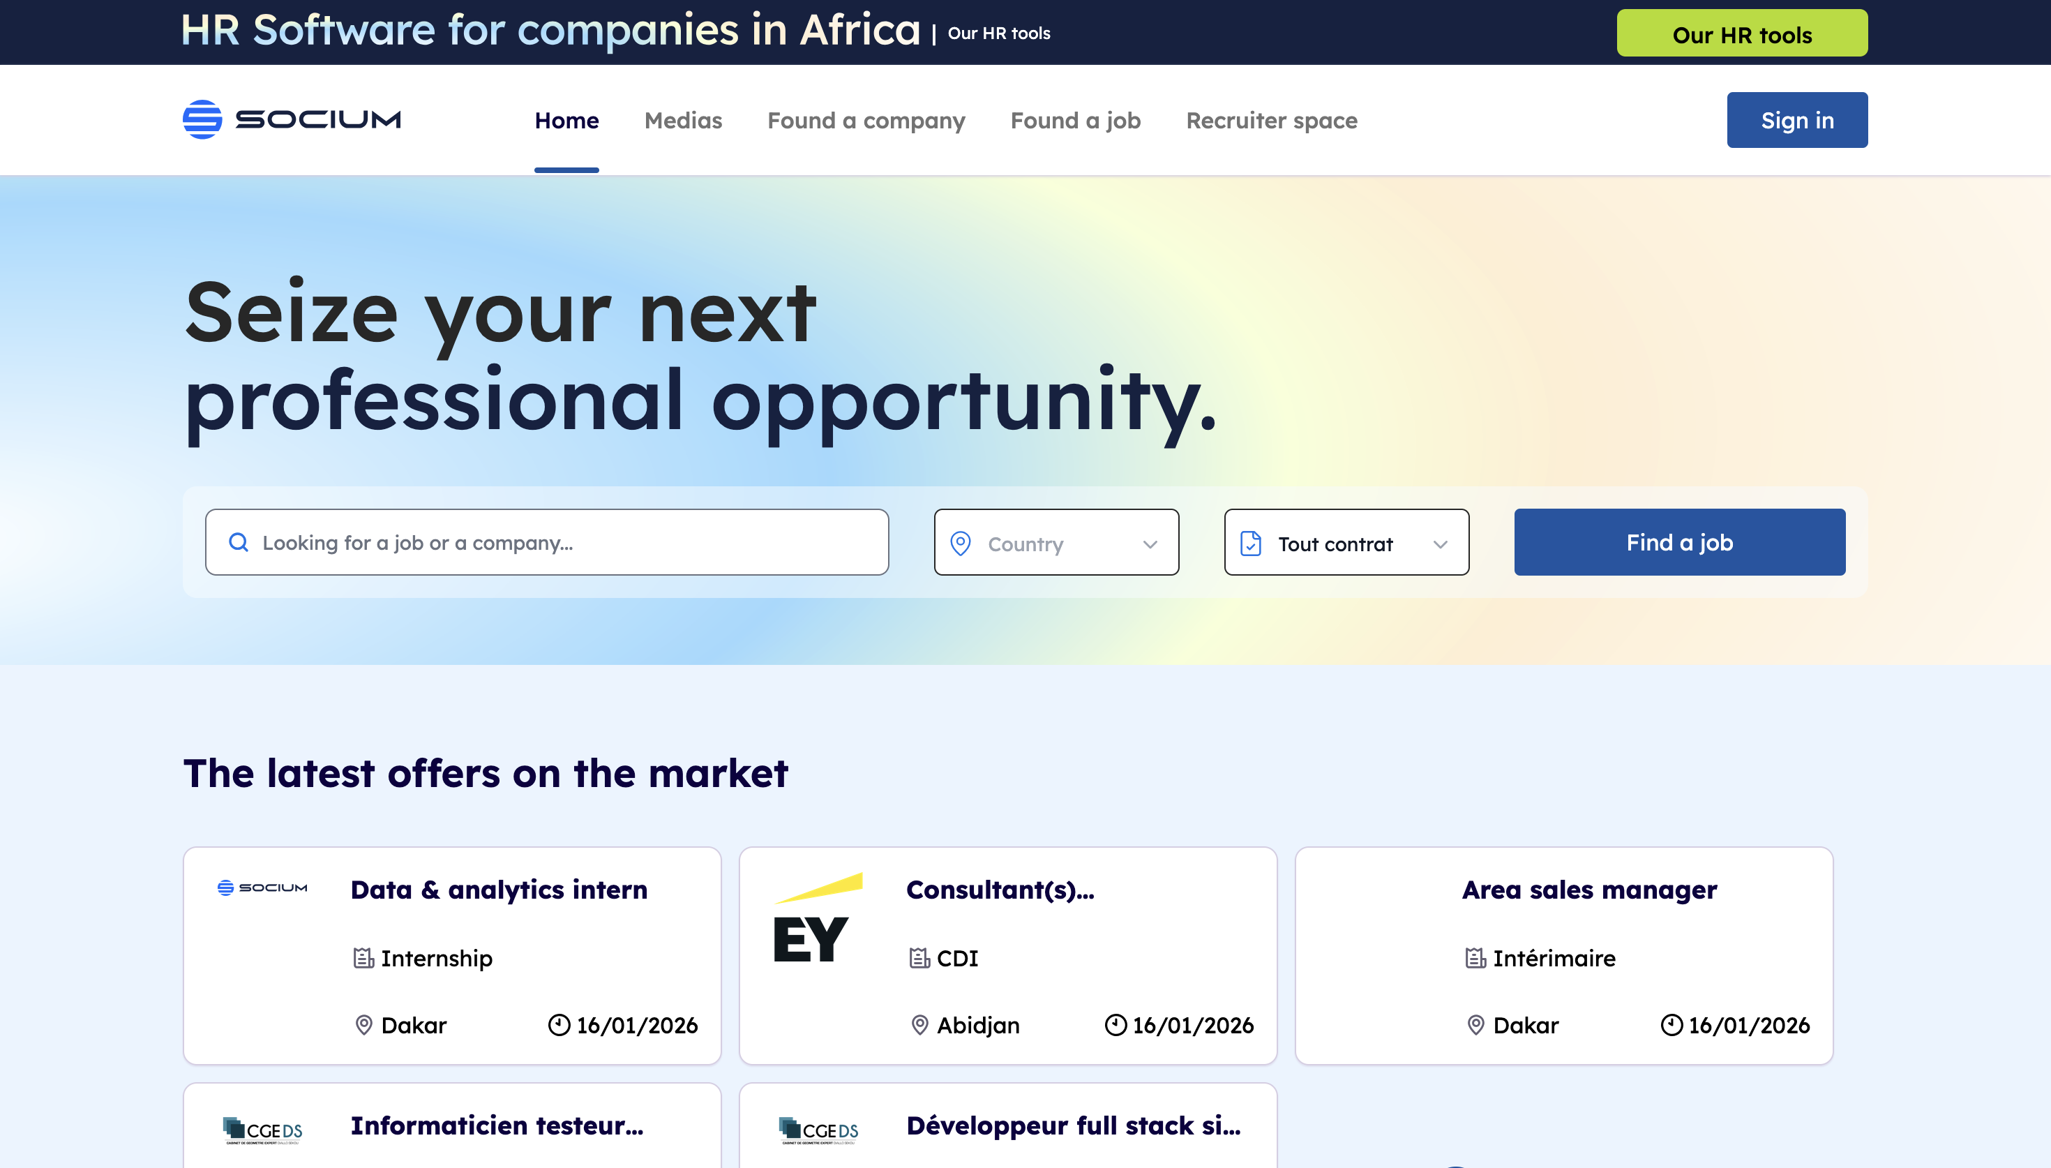Image resolution: width=2051 pixels, height=1168 pixels.
Task: Click the Socium logo on the intern offer
Action: coord(262,888)
